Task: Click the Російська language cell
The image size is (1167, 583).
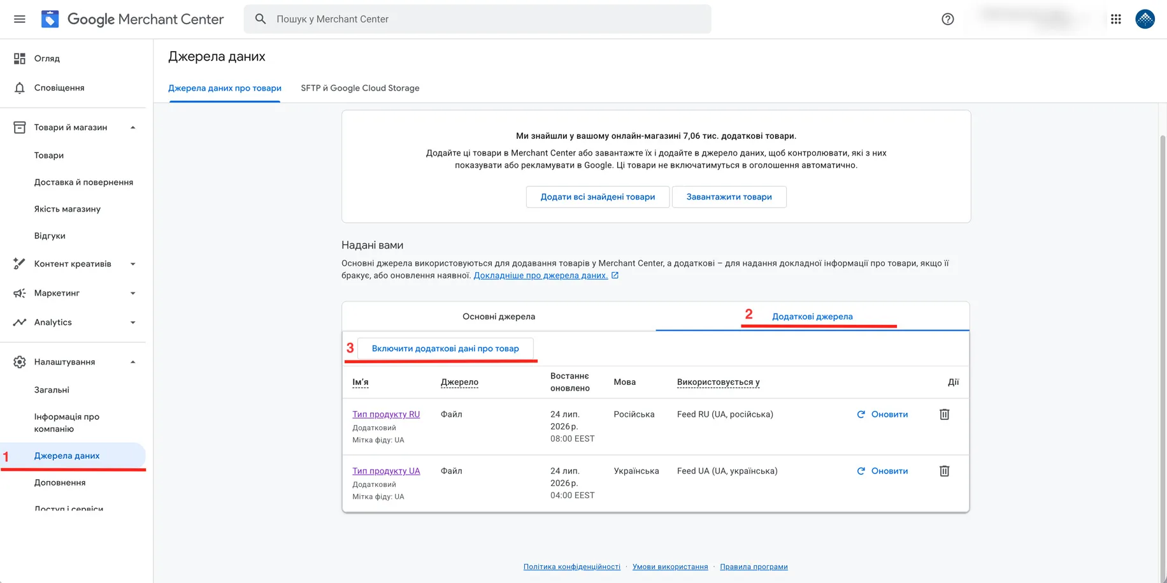Action: click(634, 414)
